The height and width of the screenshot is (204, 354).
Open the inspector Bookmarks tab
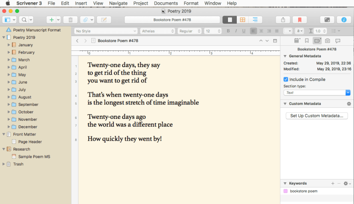[x=306, y=41]
